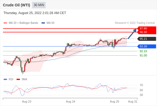This screenshot has width=157, height=106.
Task: Toggle the MA 50 legend entry
Action: [48, 23]
